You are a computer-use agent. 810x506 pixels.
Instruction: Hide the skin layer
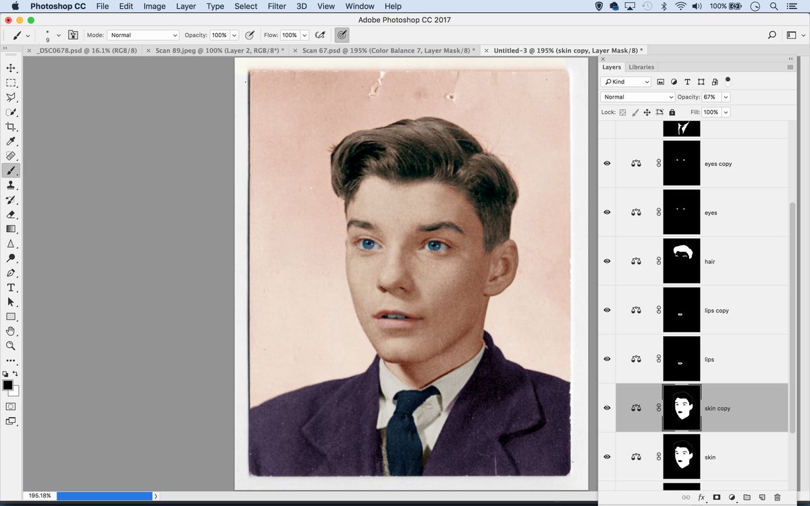[607, 457]
